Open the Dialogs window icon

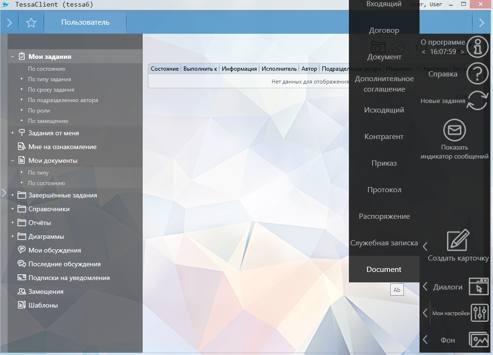[x=478, y=287]
